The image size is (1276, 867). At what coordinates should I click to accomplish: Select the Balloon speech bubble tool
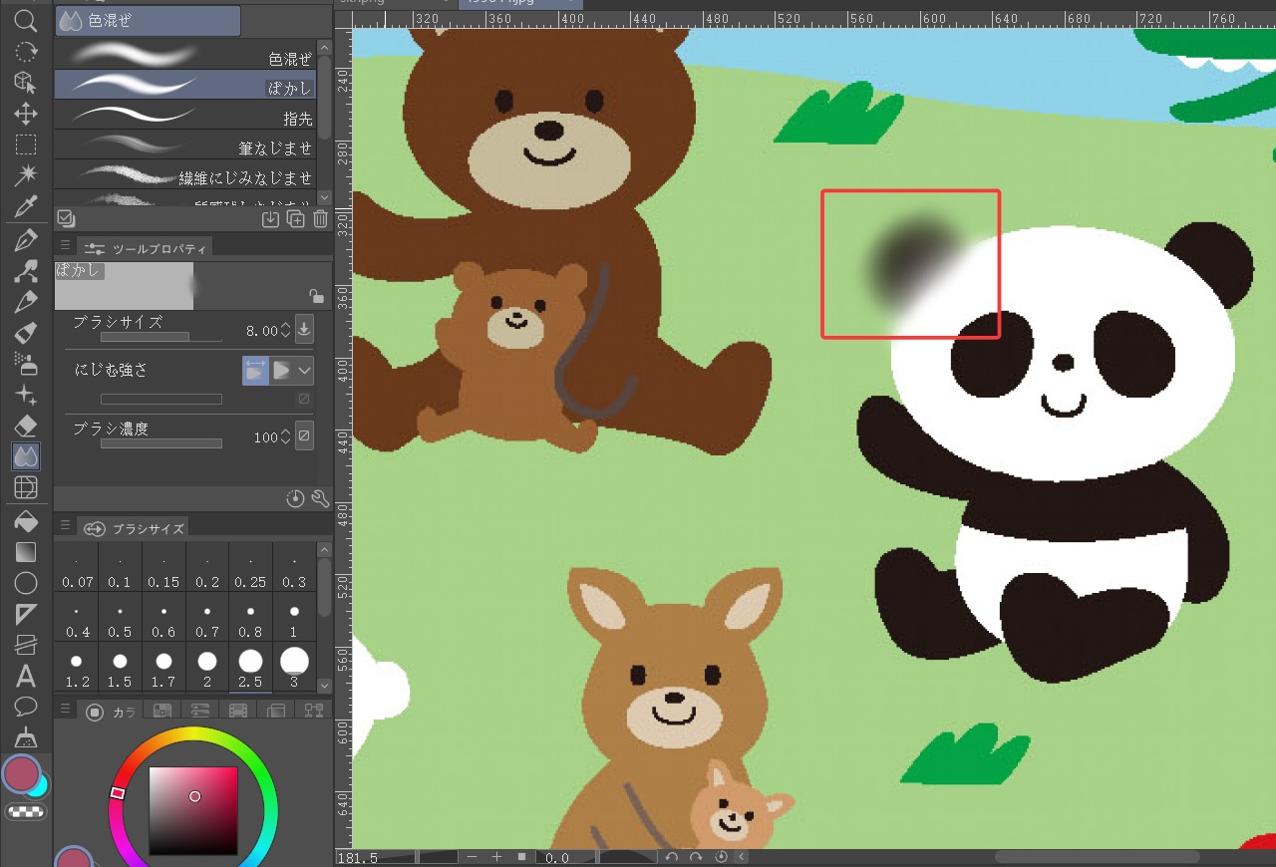point(26,707)
